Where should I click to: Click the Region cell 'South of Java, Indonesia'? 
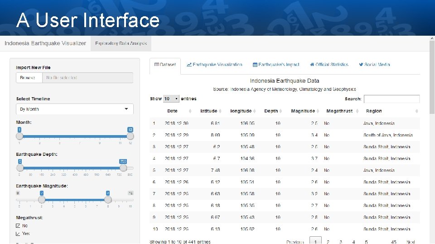pyautogui.click(x=388, y=135)
